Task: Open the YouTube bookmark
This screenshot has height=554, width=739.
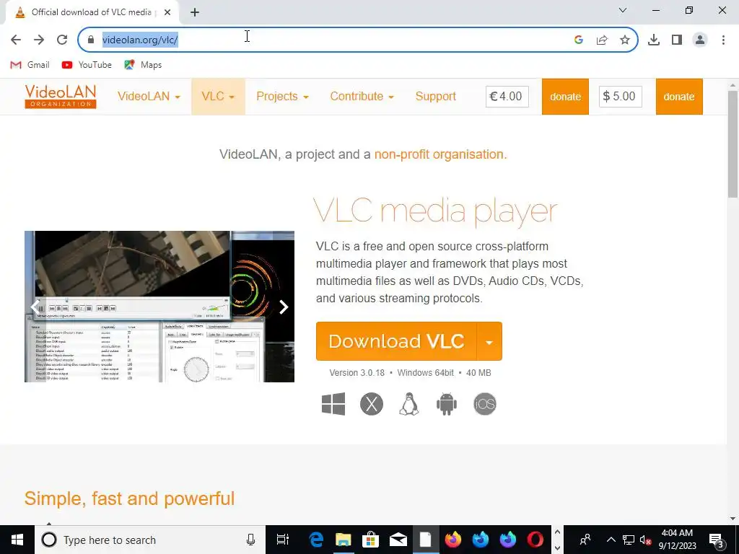Action: (x=87, y=65)
